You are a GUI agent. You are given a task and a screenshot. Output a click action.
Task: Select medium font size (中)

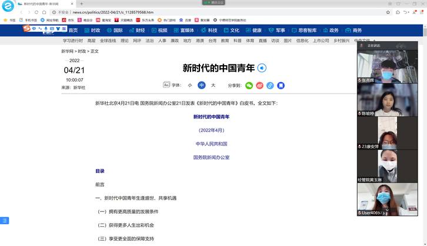pyautogui.click(x=201, y=85)
